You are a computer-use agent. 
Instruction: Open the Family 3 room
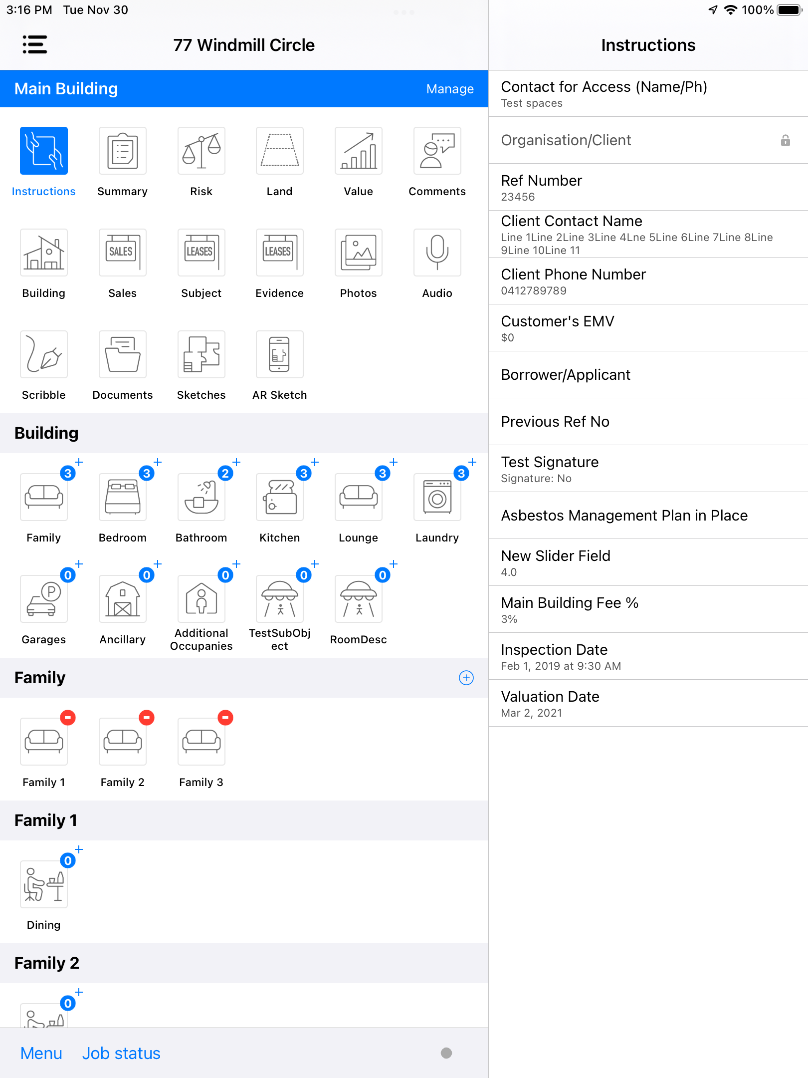click(x=202, y=742)
